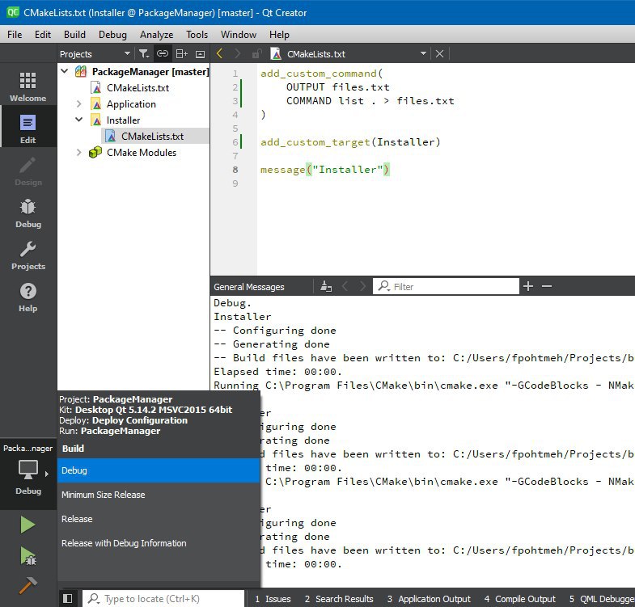
Task: Open Search Results pane
Action: (x=339, y=598)
